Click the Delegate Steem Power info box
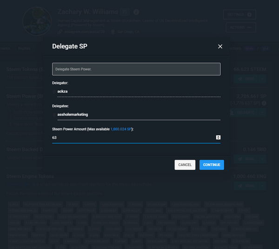This screenshot has width=279, height=249. pyautogui.click(x=136, y=69)
